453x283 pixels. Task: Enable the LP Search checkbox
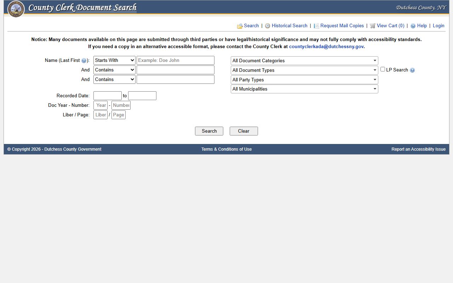click(x=383, y=69)
